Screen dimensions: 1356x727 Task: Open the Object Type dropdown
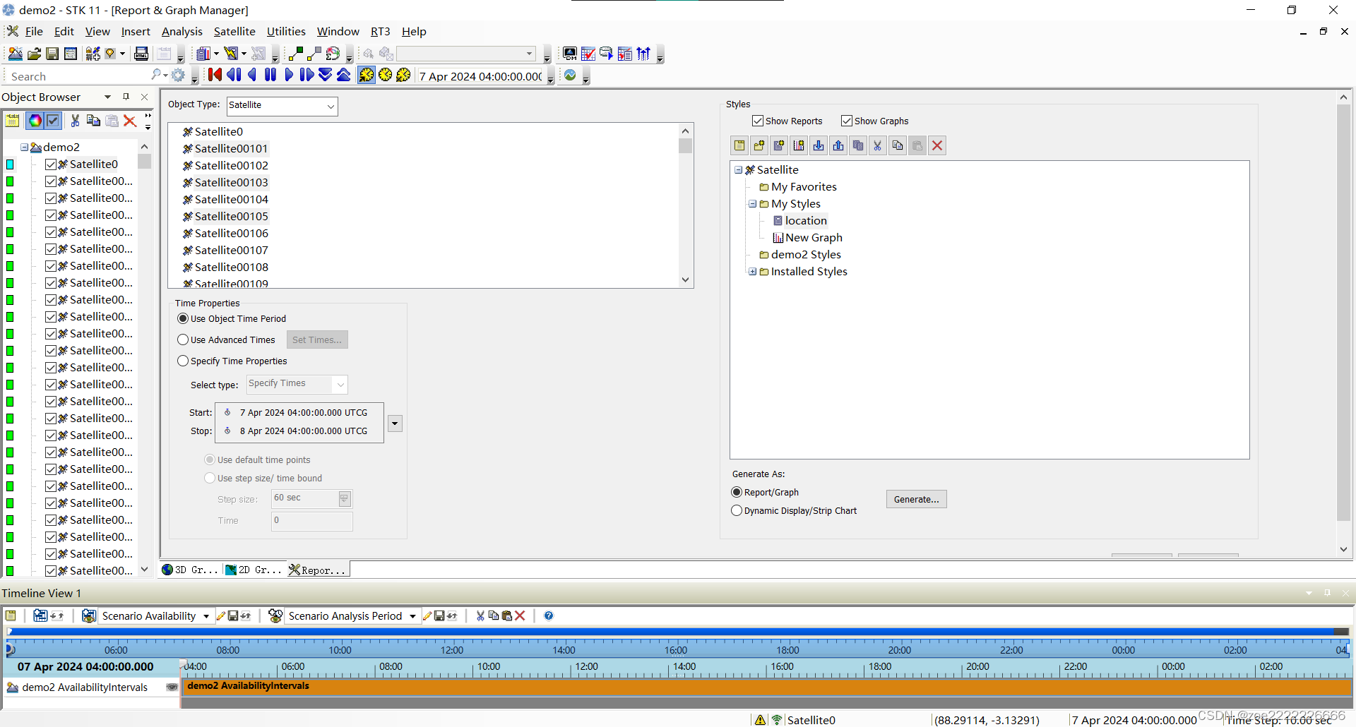[x=331, y=106]
